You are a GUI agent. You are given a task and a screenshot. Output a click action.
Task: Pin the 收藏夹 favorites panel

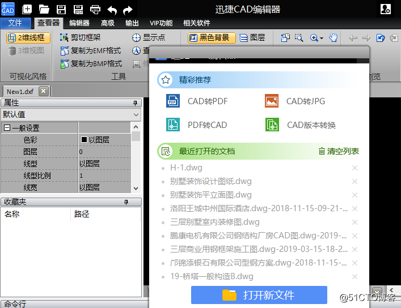tap(126, 202)
